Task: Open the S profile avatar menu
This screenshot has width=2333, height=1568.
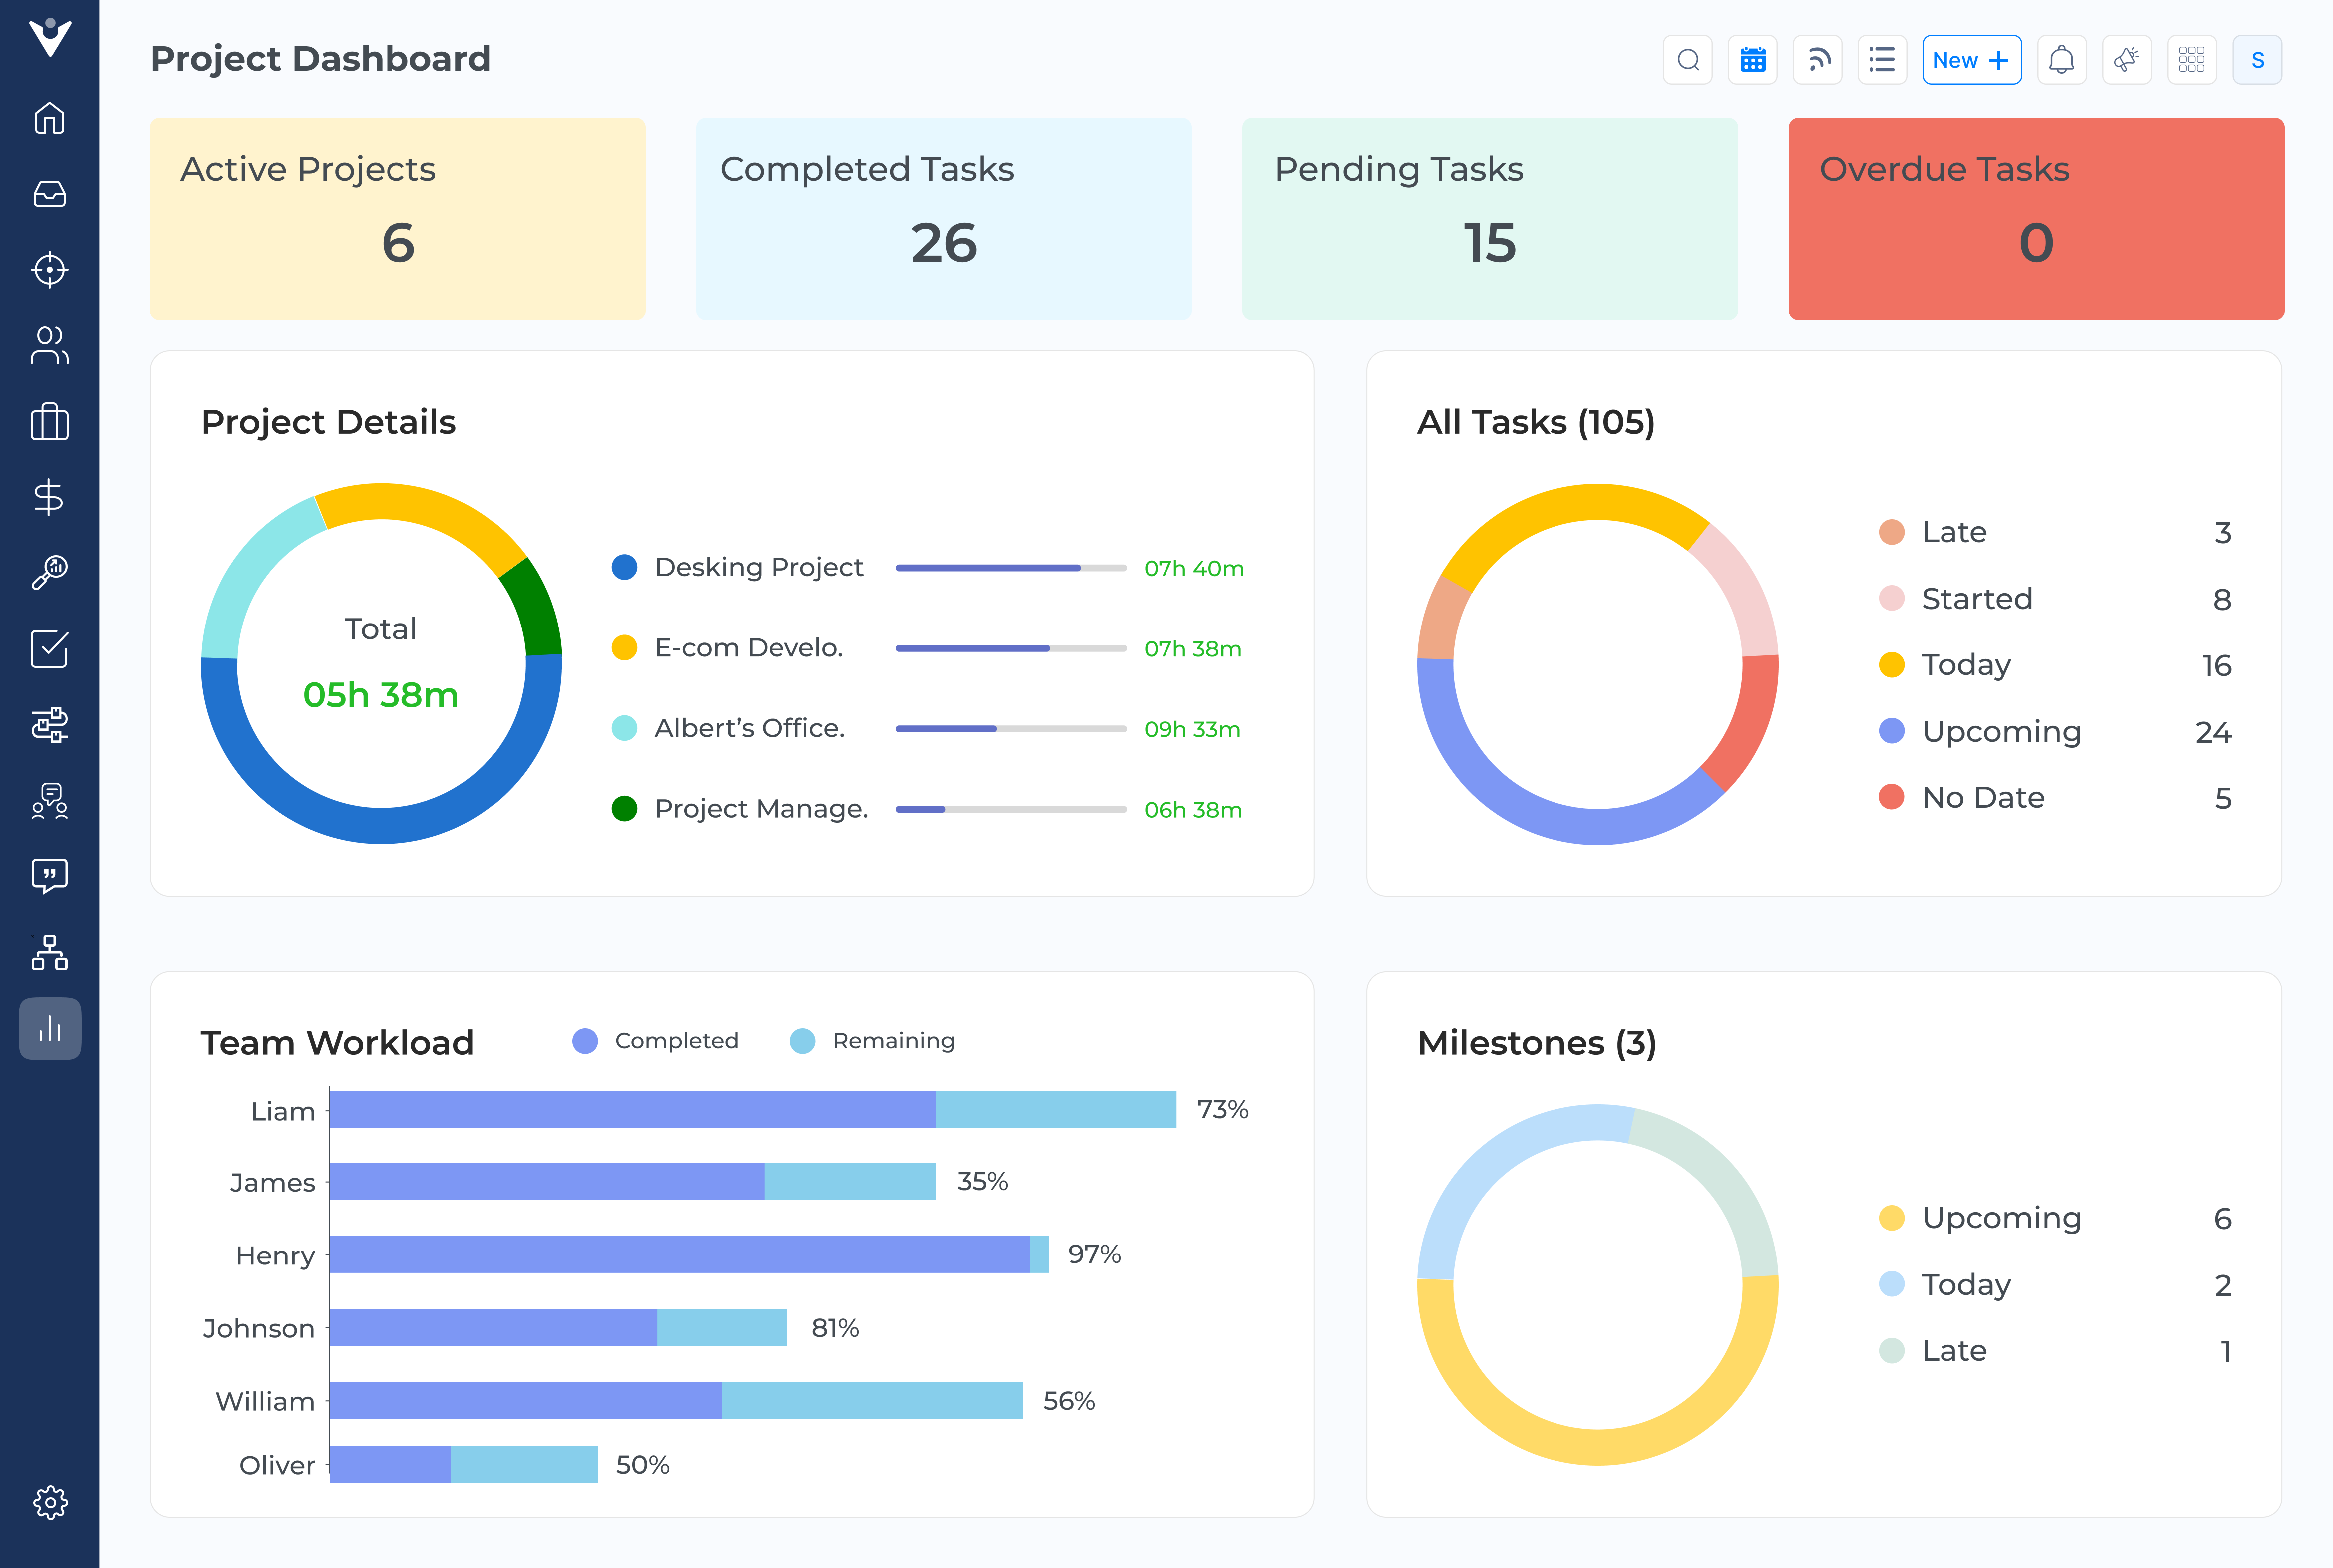Action: tap(2257, 59)
